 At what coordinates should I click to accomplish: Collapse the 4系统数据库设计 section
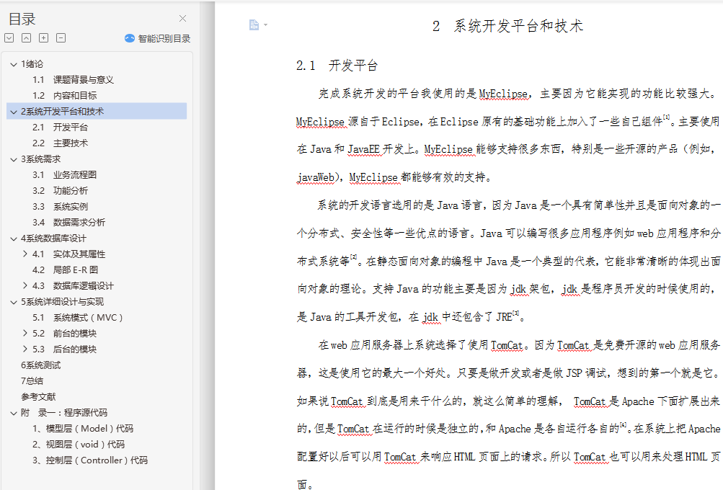(14, 239)
